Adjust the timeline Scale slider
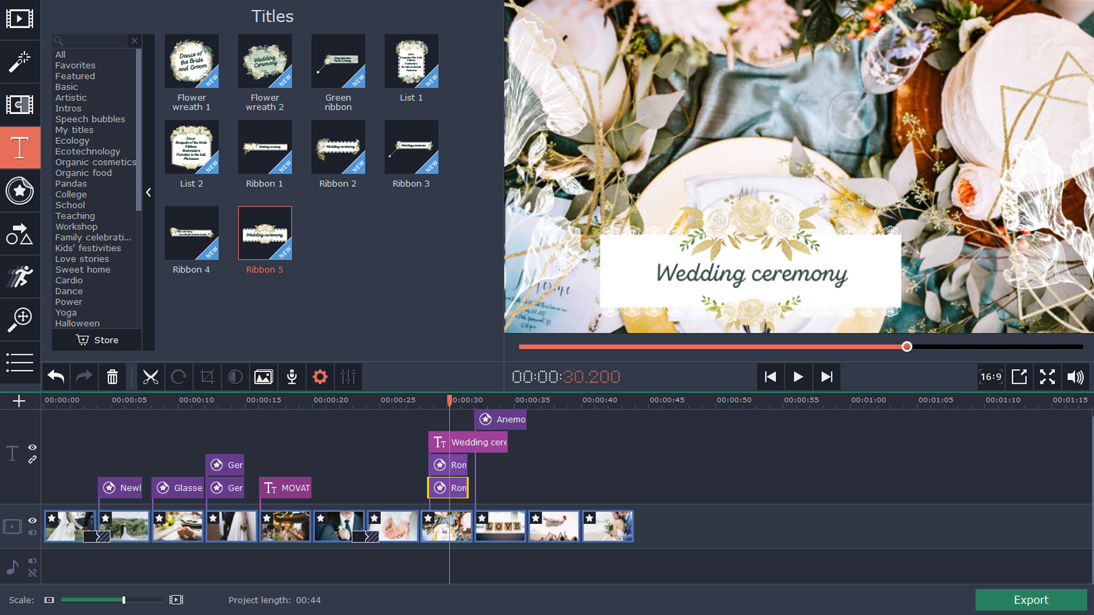This screenshot has height=615, width=1094. [123, 600]
